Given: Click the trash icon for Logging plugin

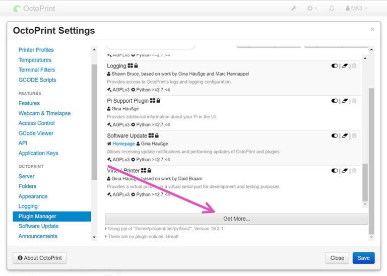Looking at the screenshot, I should point(354,66).
